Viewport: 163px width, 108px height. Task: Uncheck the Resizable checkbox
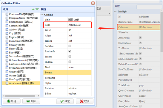coord(70,51)
